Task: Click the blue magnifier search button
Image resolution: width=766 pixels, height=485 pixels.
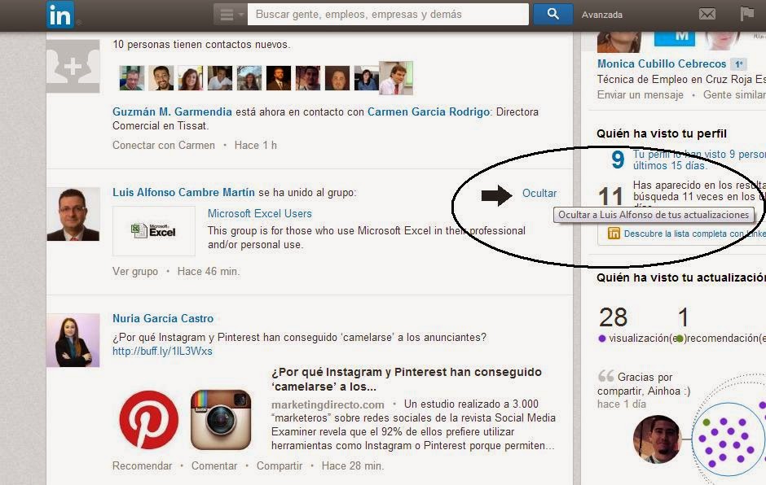Action: coord(552,15)
